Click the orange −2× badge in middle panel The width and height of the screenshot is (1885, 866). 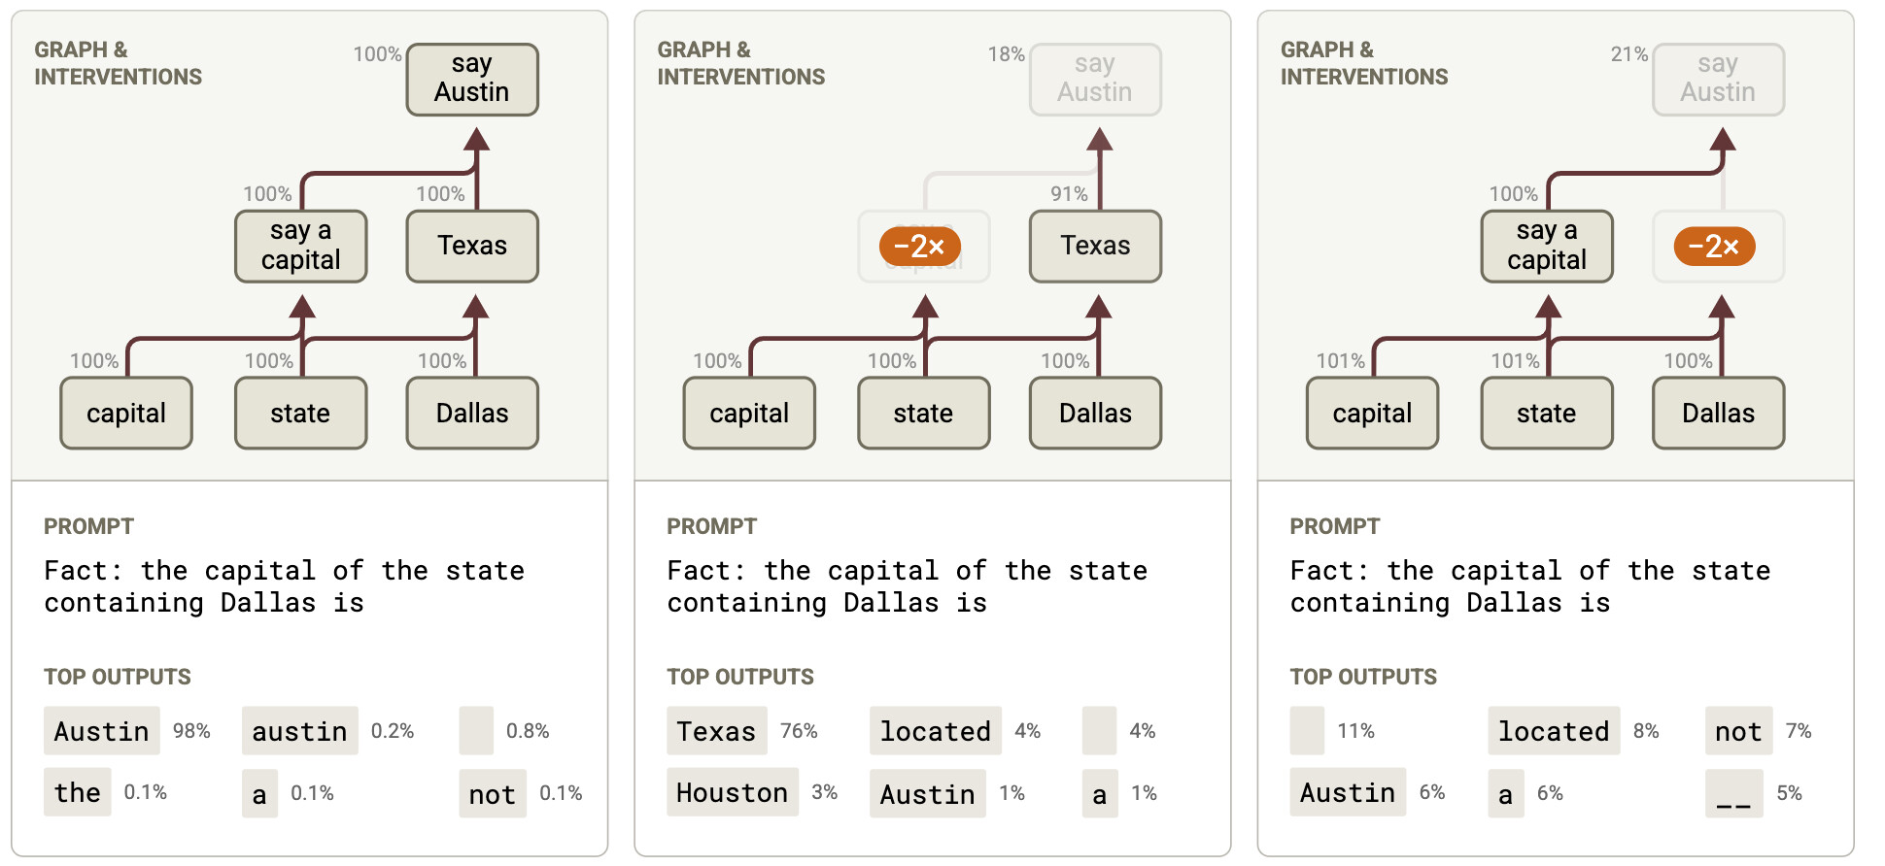pos(919,247)
